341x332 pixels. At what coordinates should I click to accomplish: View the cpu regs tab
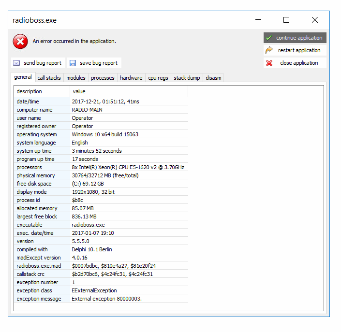point(158,78)
